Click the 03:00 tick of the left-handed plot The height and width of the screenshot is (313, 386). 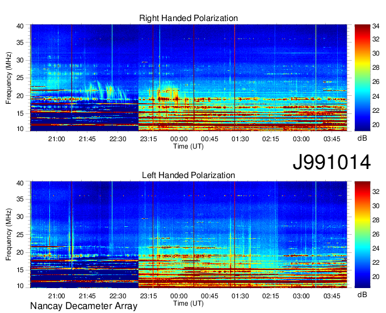[x=301, y=296]
